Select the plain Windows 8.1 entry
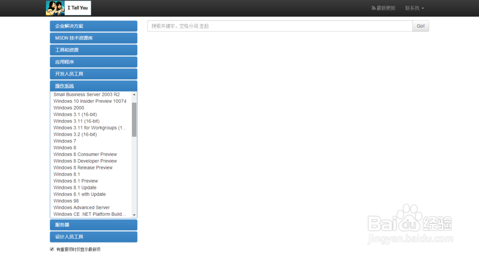Viewport: 479px width, 255px height. (67, 175)
